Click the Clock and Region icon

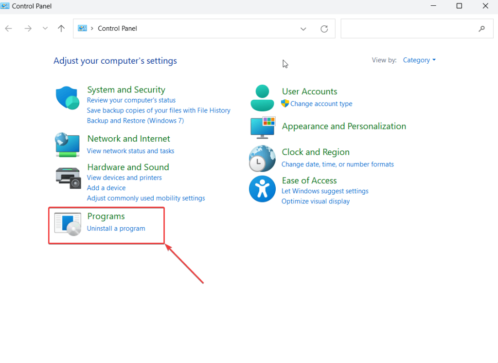262,159
